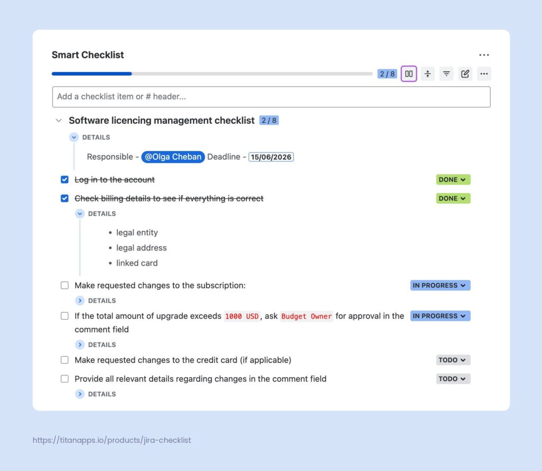Tick the Provide all relevant details checkbox
The image size is (542, 471).
point(65,378)
